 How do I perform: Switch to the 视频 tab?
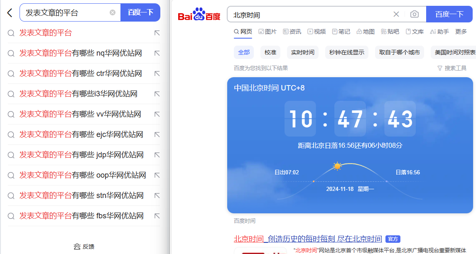click(x=317, y=32)
